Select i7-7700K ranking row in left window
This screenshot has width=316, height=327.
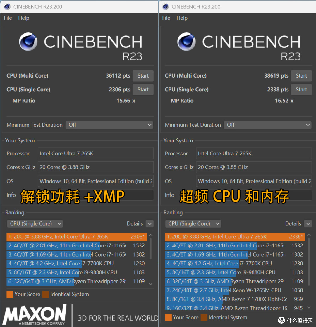point(77,264)
